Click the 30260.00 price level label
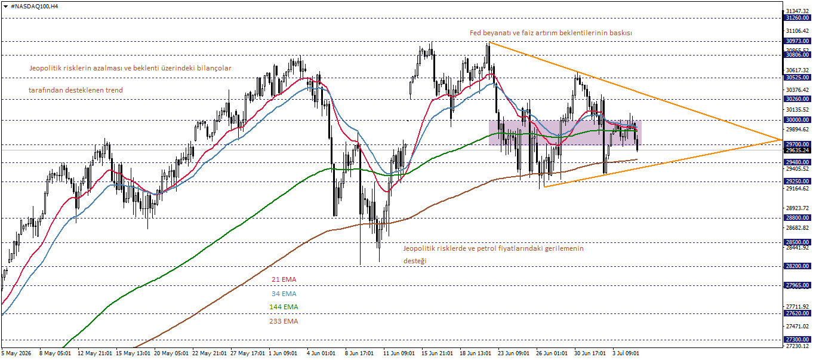The width and height of the screenshot is (813, 360). 798,99
